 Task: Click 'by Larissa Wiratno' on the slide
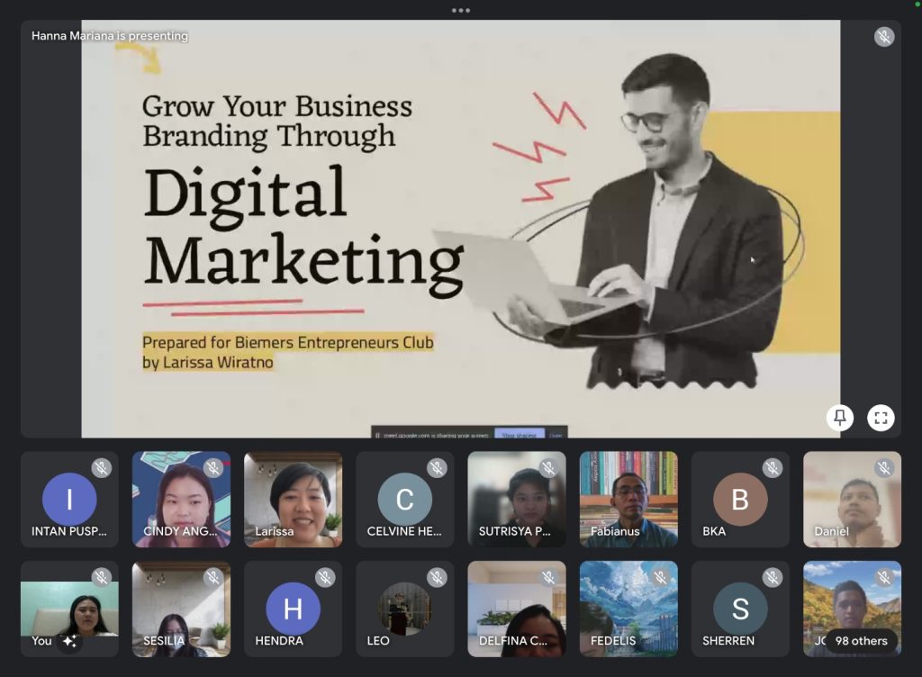[208, 362]
